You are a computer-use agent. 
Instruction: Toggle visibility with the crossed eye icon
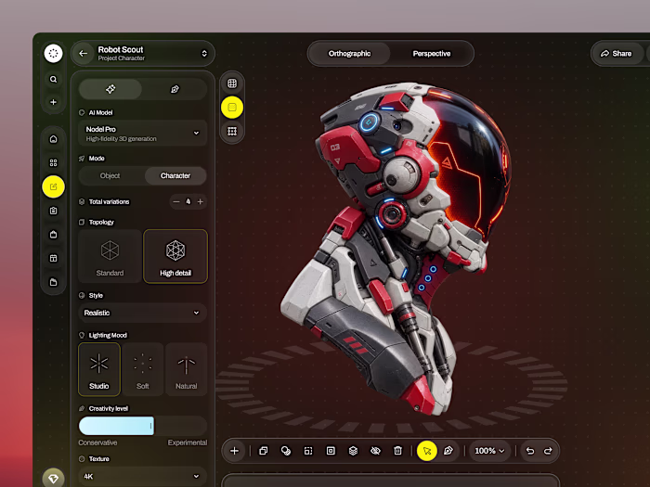(375, 451)
